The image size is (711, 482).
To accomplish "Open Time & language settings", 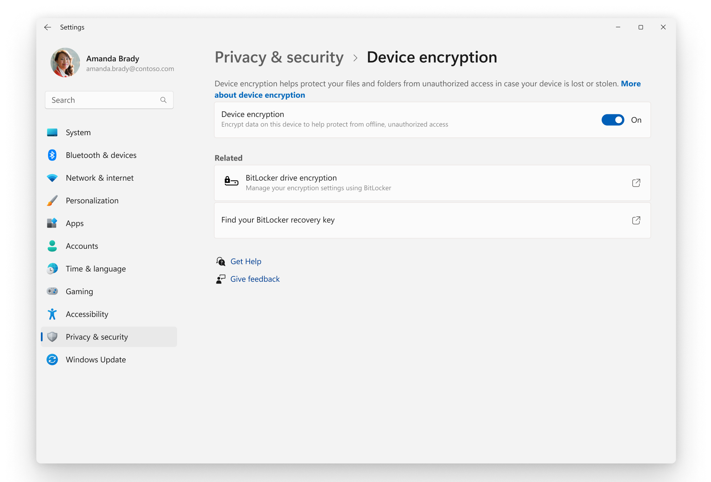I will click(109, 269).
